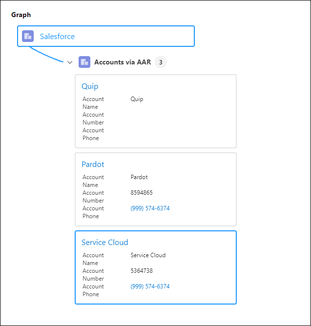Click the Accounts via AAR building icon

pyautogui.click(x=84, y=62)
